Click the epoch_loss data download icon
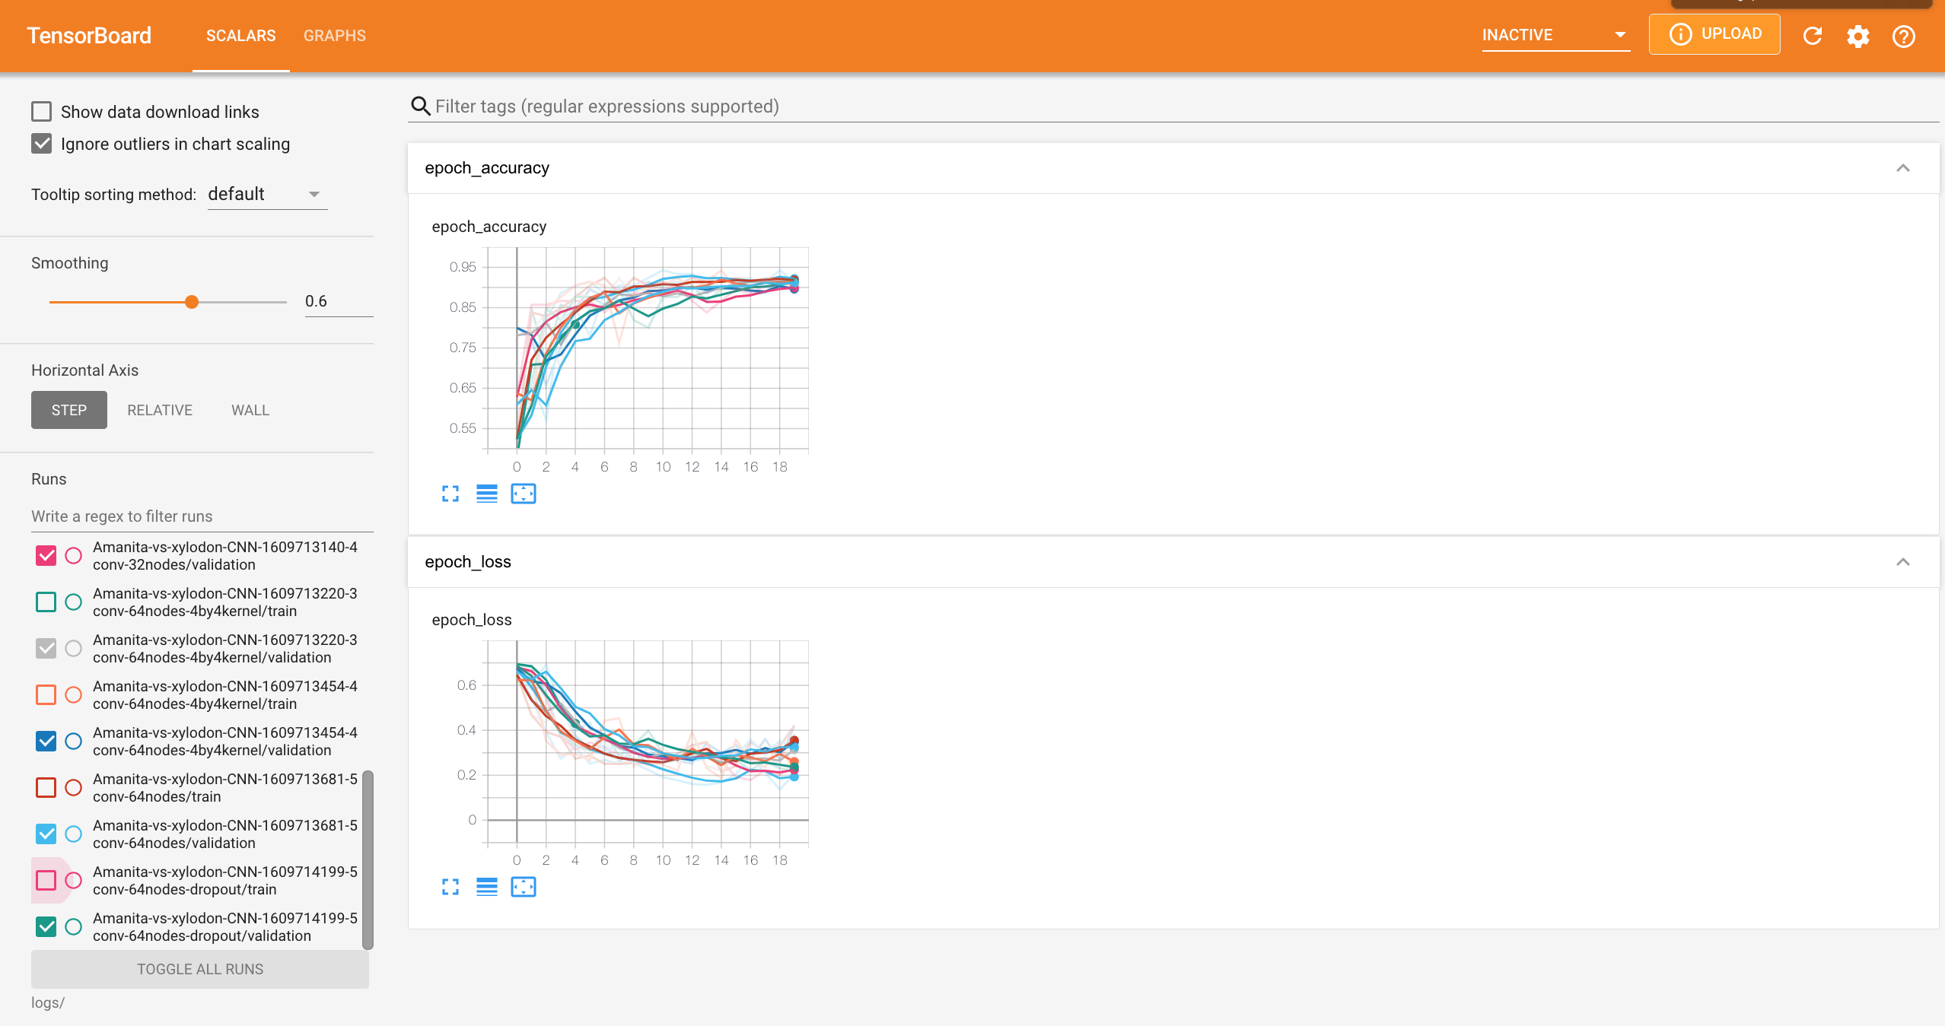The width and height of the screenshot is (1945, 1026). (x=486, y=886)
